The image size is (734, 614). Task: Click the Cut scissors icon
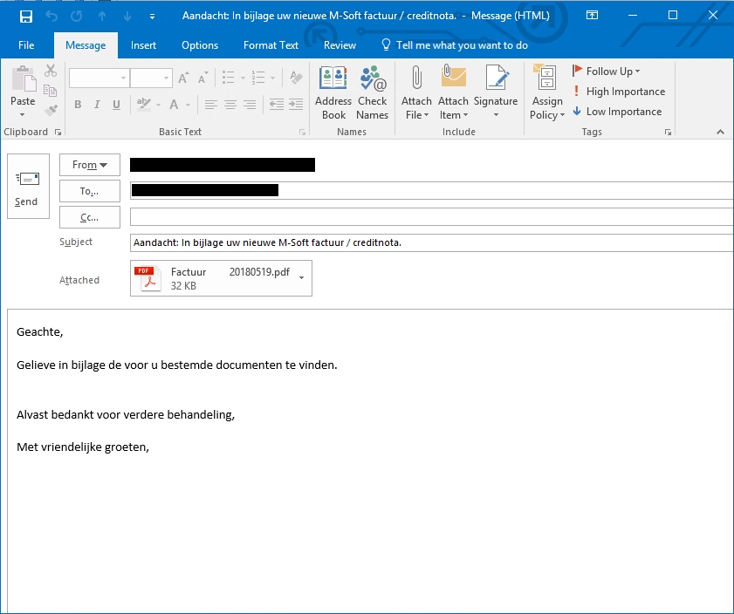point(51,71)
